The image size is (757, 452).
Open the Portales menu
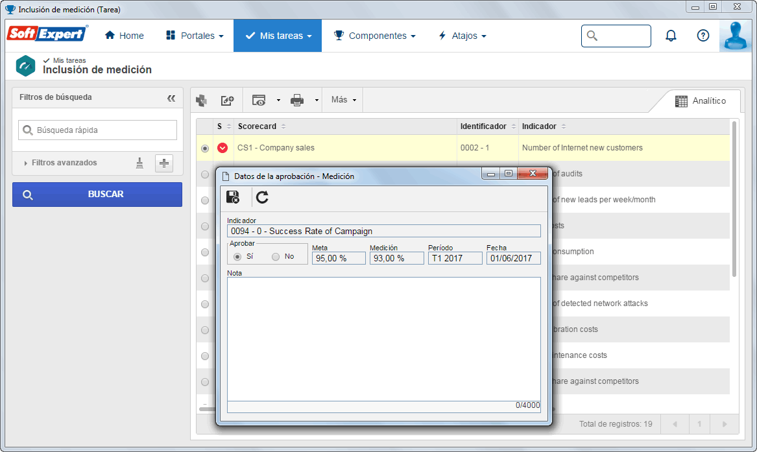tap(195, 36)
